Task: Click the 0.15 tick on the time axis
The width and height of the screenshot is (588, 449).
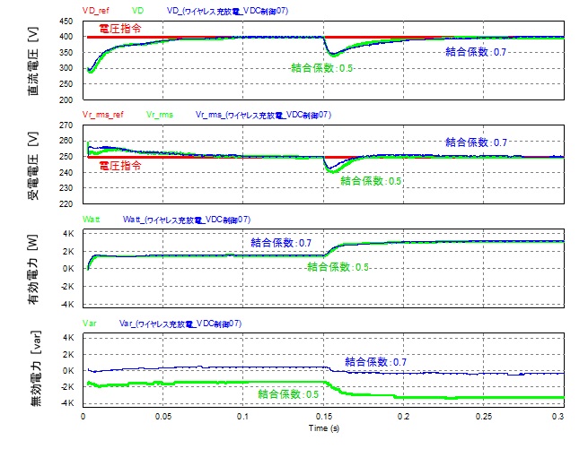Action: (x=322, y=418)
